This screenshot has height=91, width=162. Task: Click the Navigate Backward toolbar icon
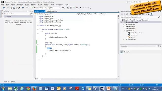[4, 8]
